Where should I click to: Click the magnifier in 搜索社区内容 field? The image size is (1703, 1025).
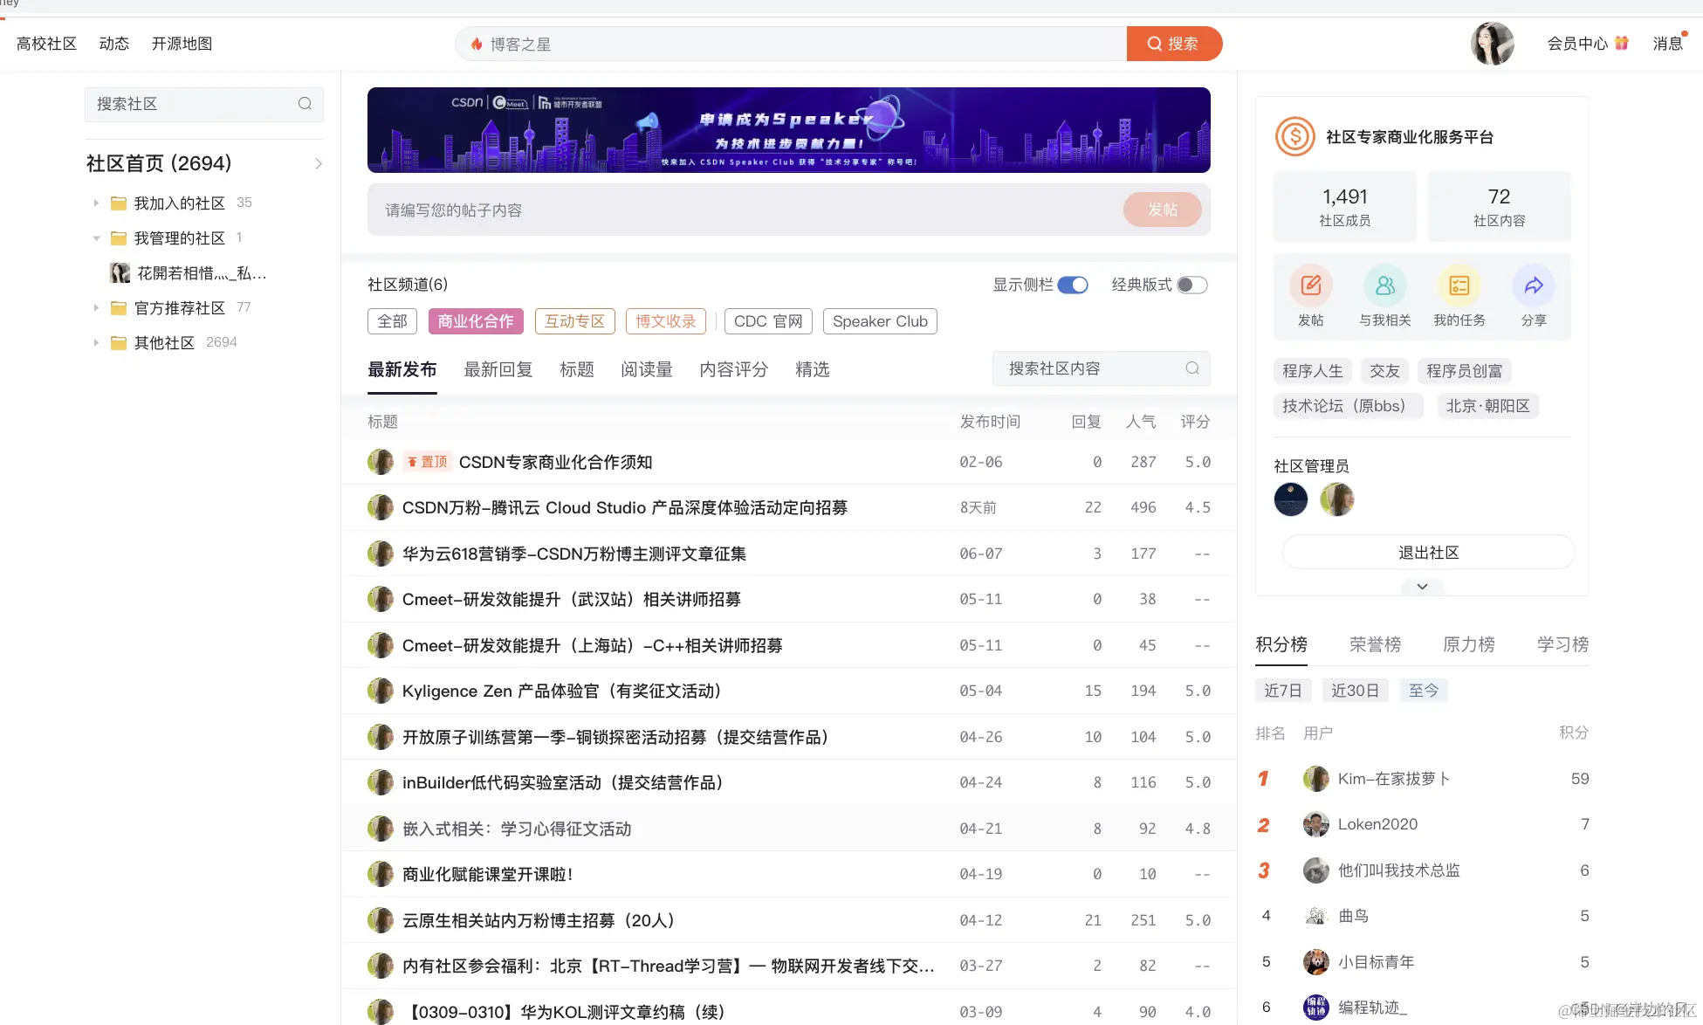(1191, 368)
